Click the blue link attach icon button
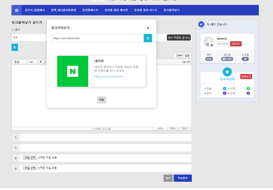This screenshot has height=190, width=273. tap(15, 47)
